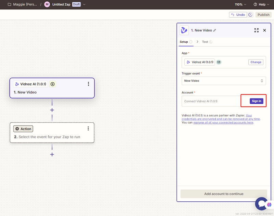274x216 pixels.
Task: Open three-dot menu on the Action step
Action: point(88,129)
